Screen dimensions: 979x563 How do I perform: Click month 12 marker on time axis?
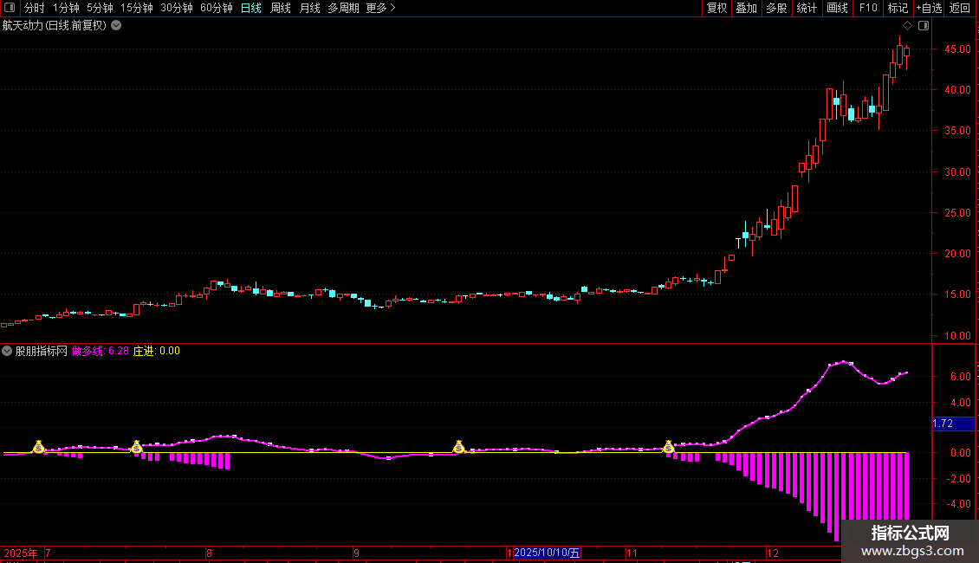(772, 553)
